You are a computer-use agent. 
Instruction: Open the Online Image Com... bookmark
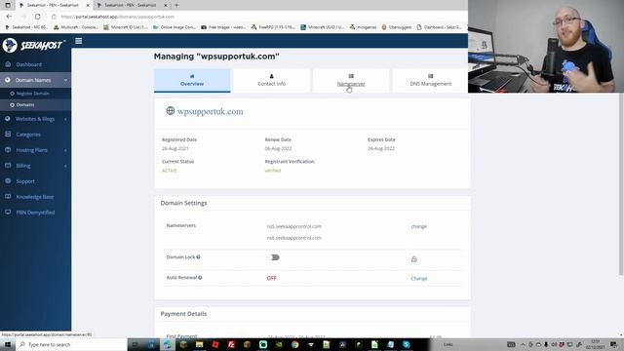click(x=175, y=27)
